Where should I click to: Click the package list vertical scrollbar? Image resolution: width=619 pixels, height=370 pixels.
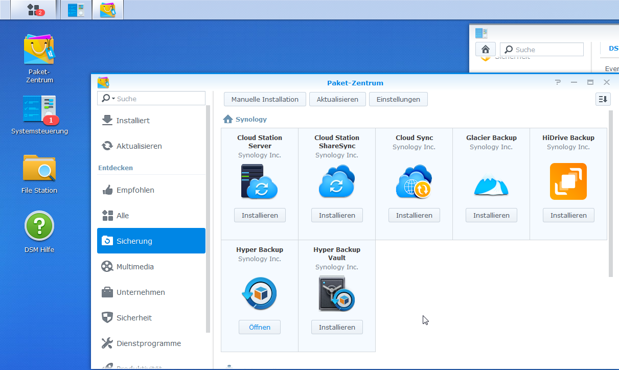pos(610,194)
